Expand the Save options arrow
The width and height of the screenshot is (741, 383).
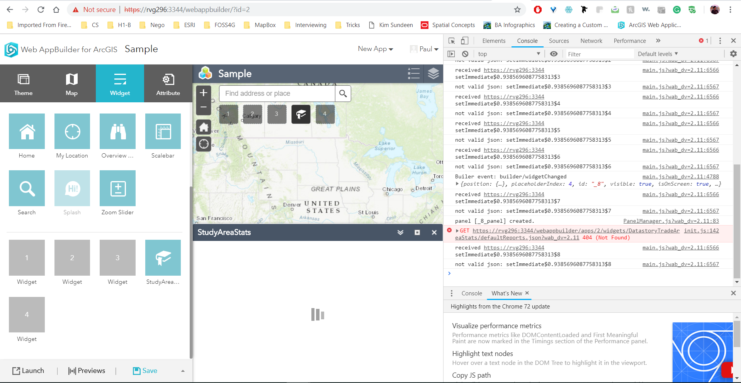tap(183, 371)
